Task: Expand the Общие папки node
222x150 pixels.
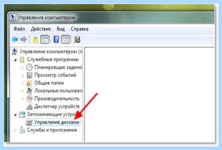Action: coord(23,83)
